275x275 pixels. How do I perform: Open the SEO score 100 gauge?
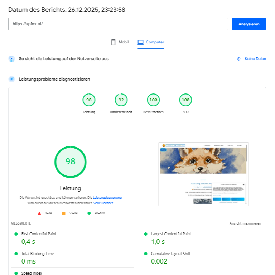(x=185, y=100)
